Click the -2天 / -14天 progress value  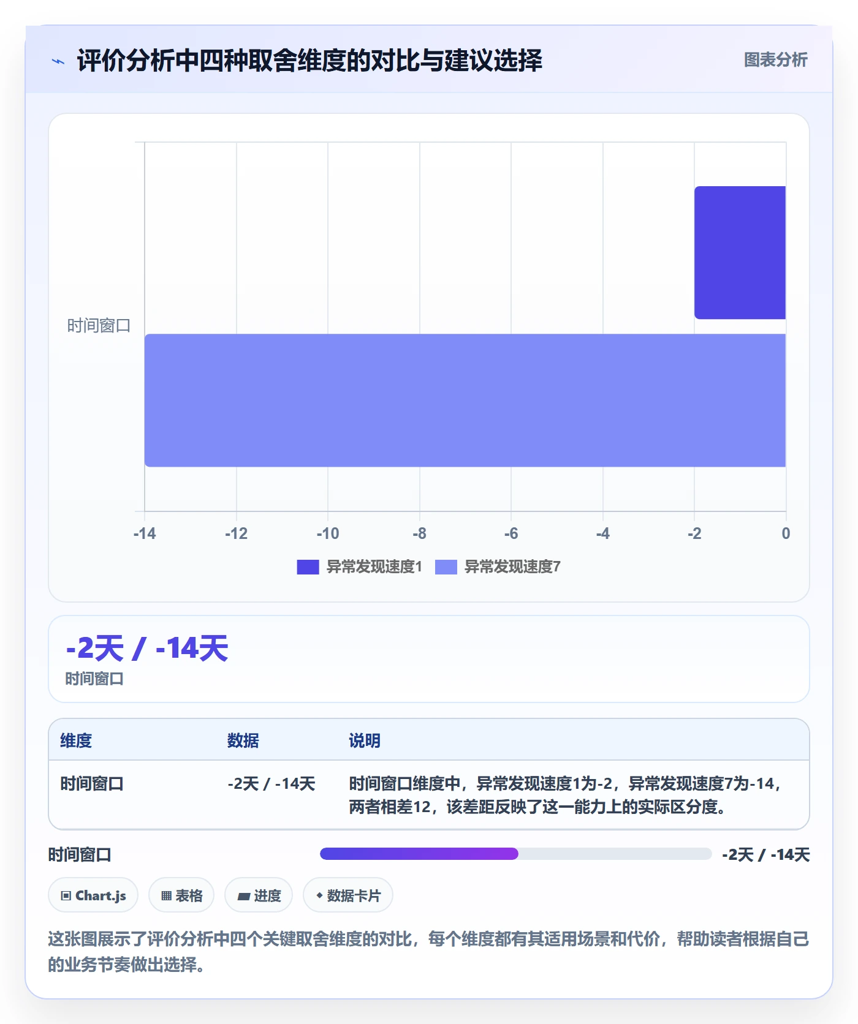(766, 854)
